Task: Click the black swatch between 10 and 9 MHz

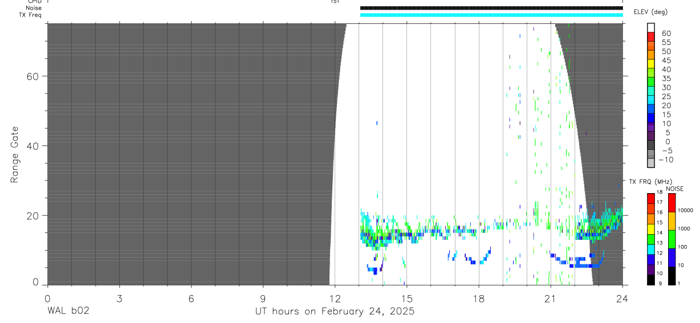Action: coord(651,280)
